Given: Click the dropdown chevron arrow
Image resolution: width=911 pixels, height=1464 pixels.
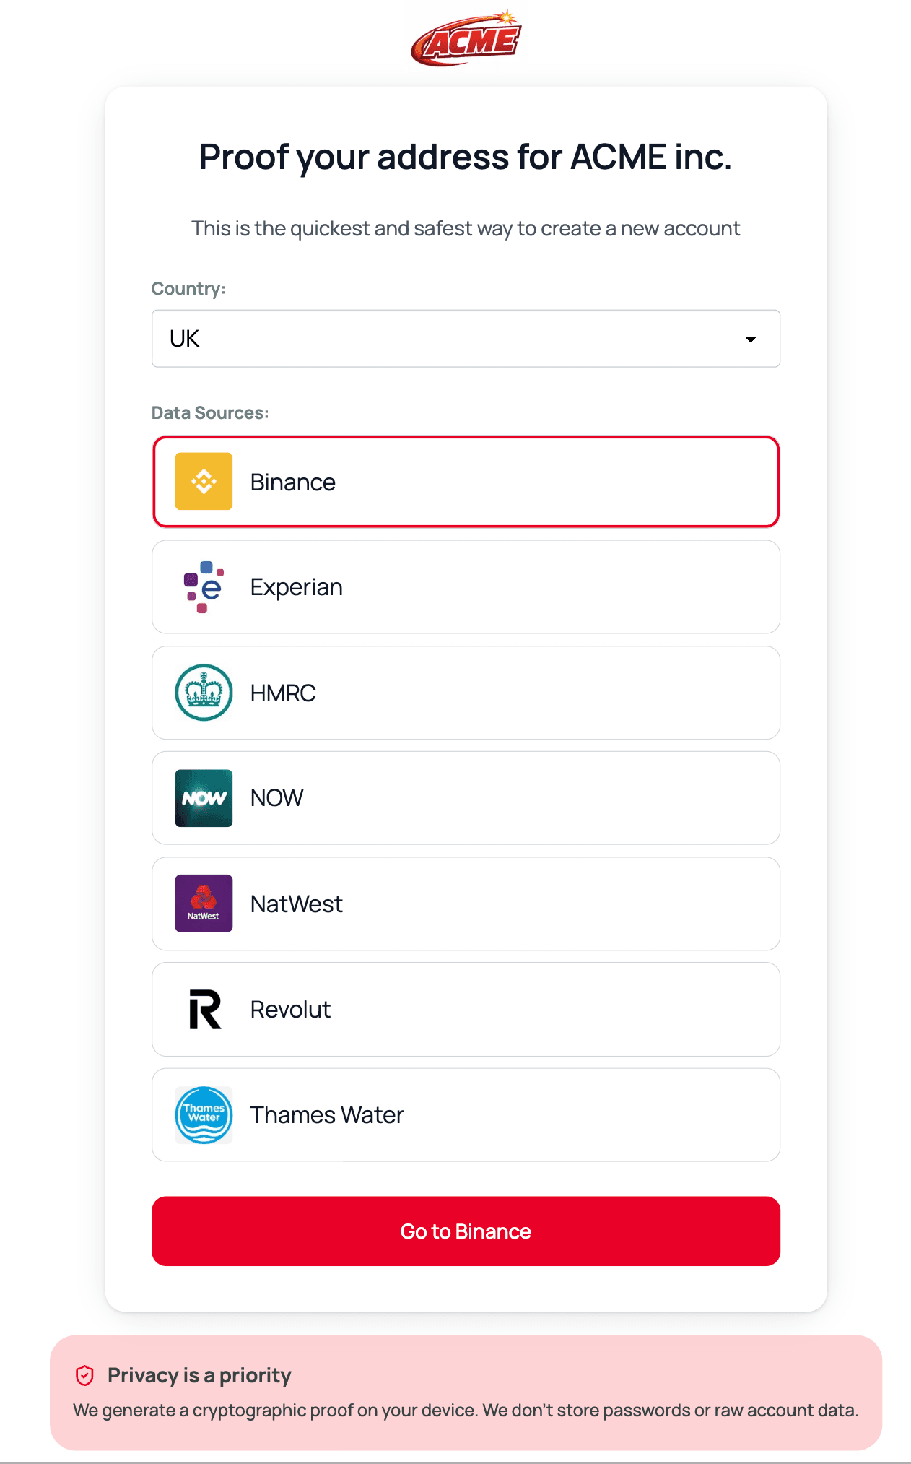Looking at the screenshot, I should (x=751, y=338).
